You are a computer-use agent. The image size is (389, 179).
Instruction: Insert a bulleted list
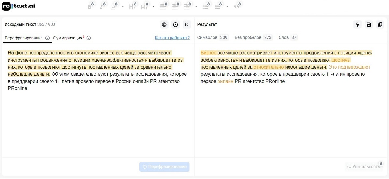click(217, 7)
